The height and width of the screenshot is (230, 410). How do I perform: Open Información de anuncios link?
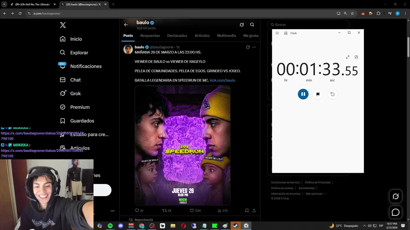tap(286, 194)
